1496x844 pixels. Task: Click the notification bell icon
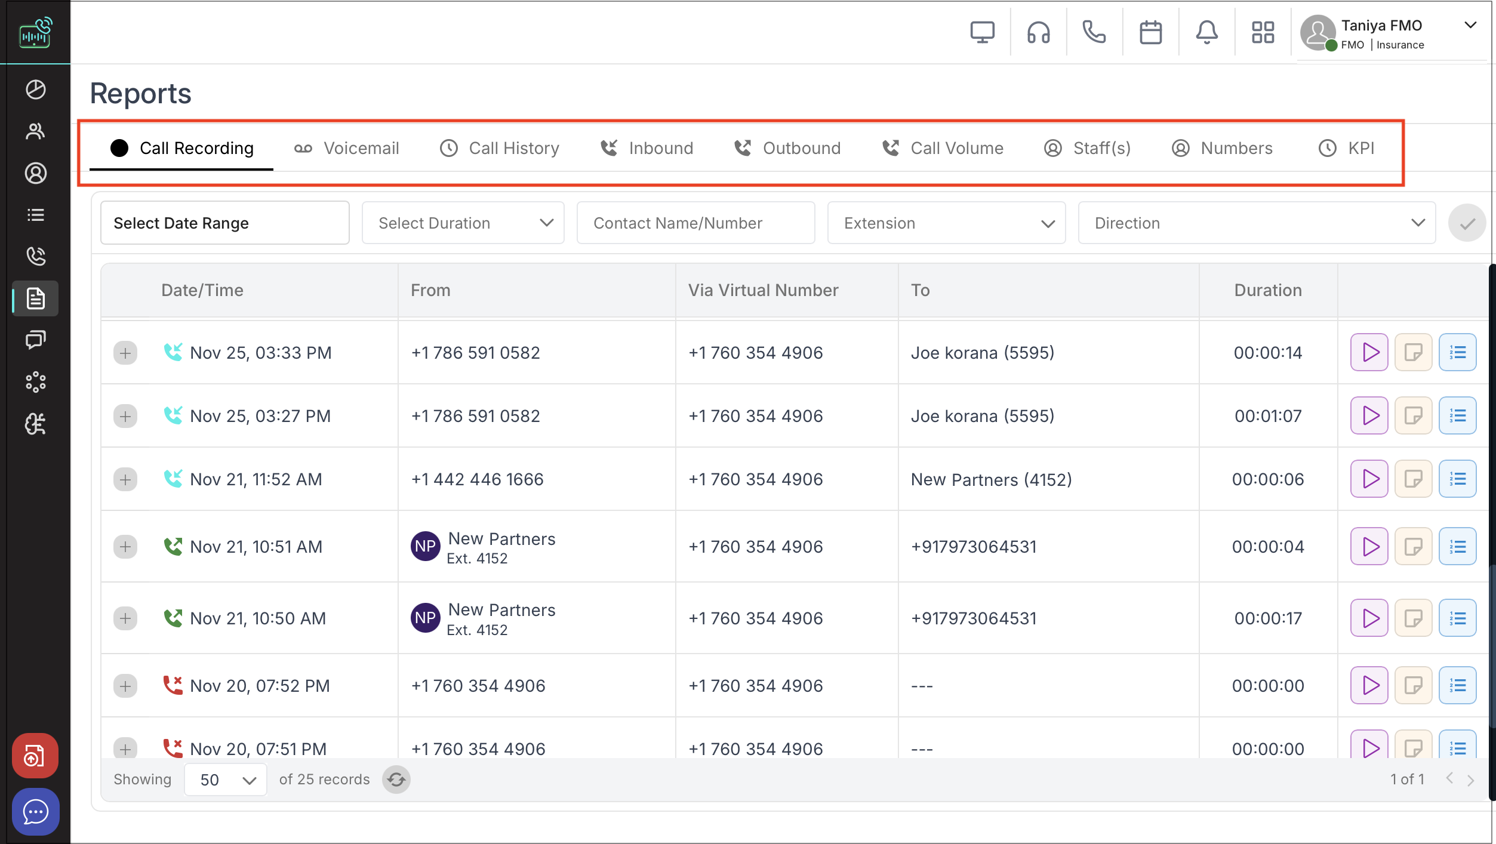click(x=1206, y=32)
